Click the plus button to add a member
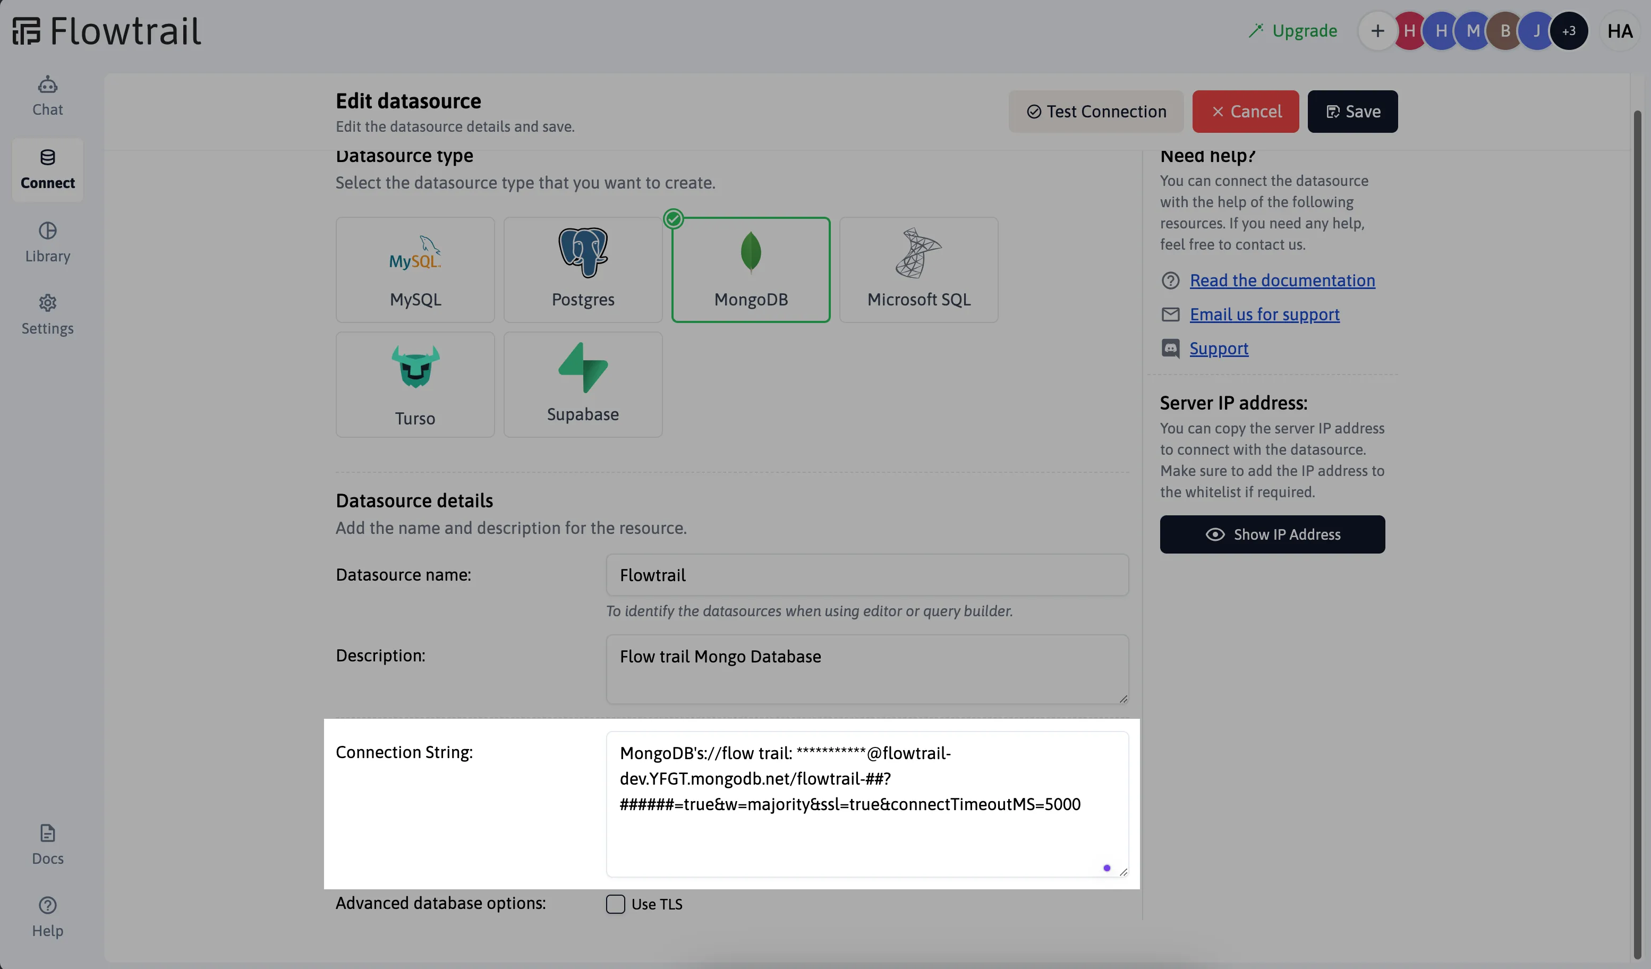Image resolution: width=1651 pixels, height=969 pixels. [x=1377, y=31]
